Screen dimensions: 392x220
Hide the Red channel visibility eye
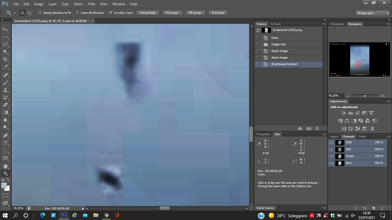pos(331,149)
